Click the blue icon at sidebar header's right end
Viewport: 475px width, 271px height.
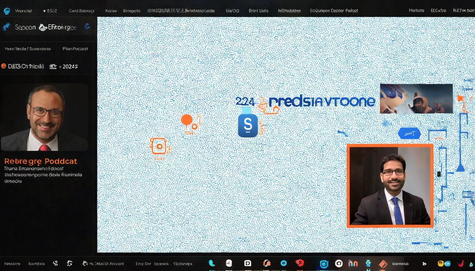click(88, 26)
